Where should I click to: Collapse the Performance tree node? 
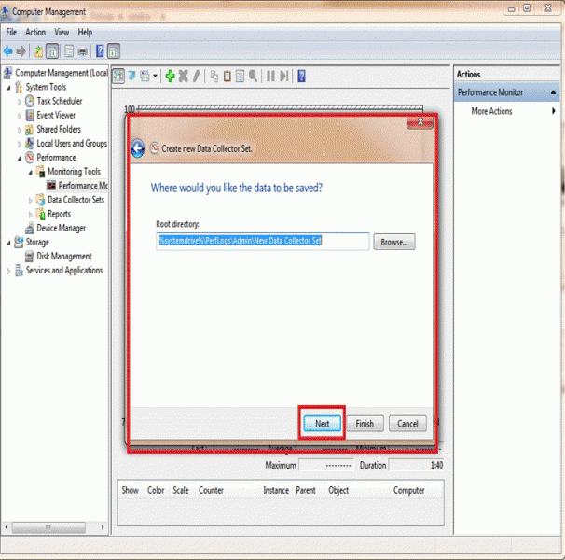(20, 158)
